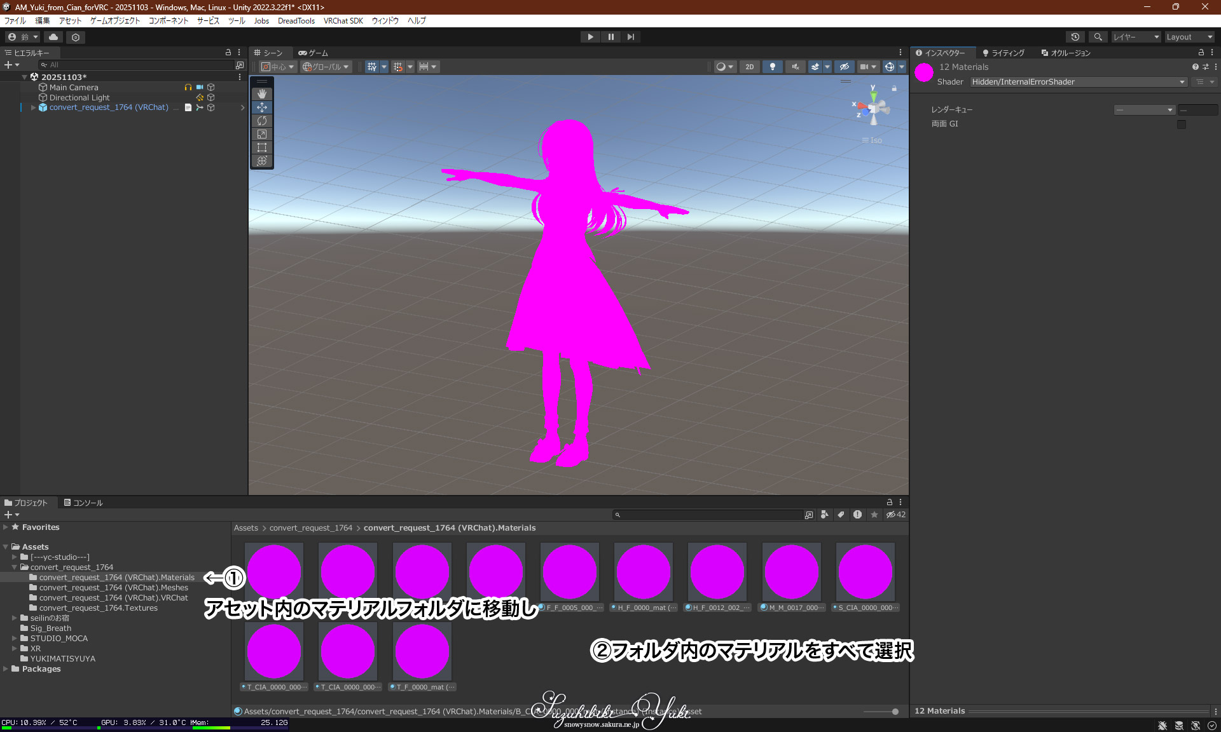Select the Hand view tool
This screenshot has width=1221, height=732.
point(262,94)
